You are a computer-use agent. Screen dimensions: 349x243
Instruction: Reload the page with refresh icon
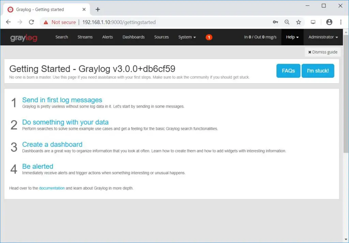31,22
